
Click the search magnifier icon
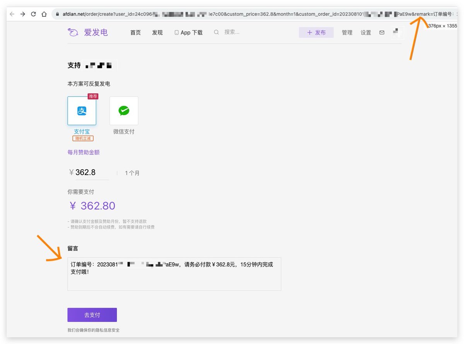(217, 33)
